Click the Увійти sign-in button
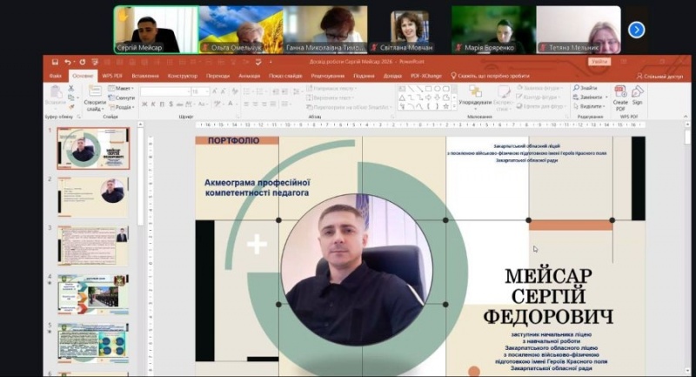 [x=599, y=63]
